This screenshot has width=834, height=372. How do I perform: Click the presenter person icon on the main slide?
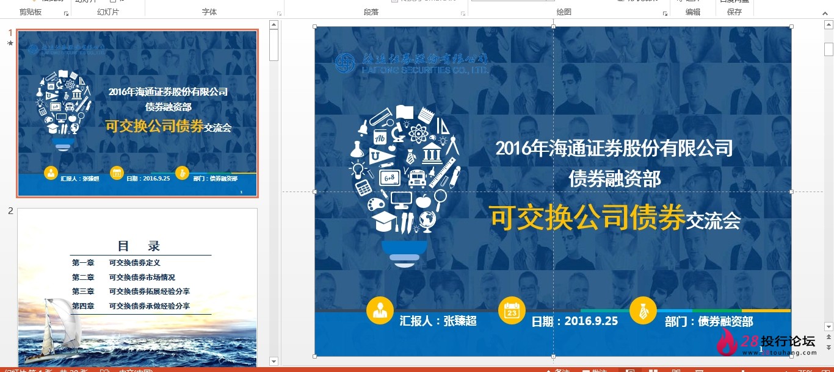click(380, 310)
